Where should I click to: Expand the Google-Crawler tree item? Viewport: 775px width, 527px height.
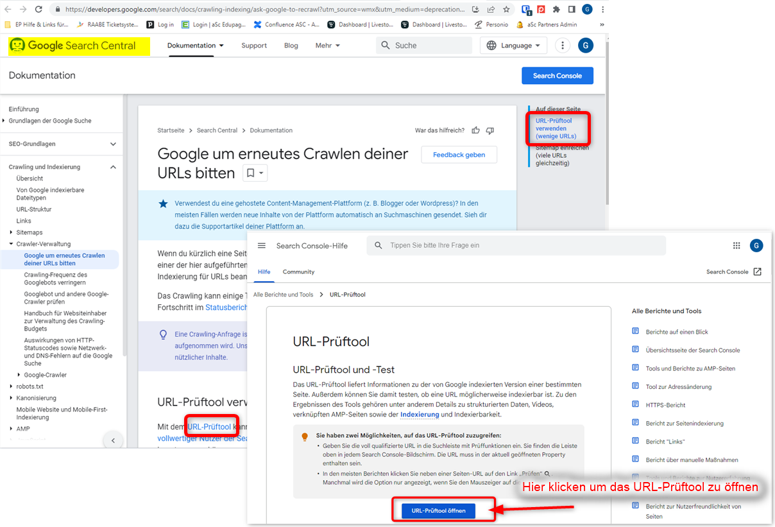tap(19, 375)
